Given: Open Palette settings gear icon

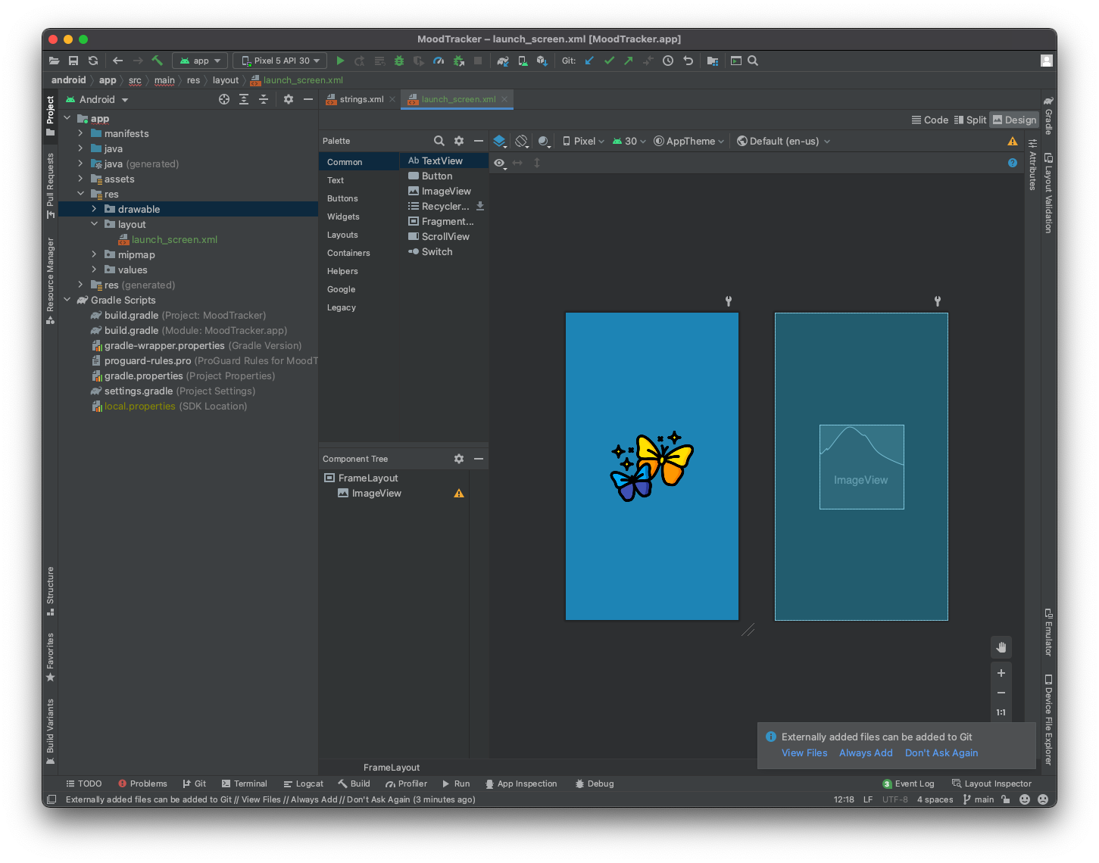Looking at the screenshot, I should (x=459, y=141).
